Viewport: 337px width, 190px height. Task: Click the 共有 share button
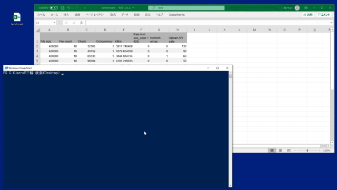308,15
